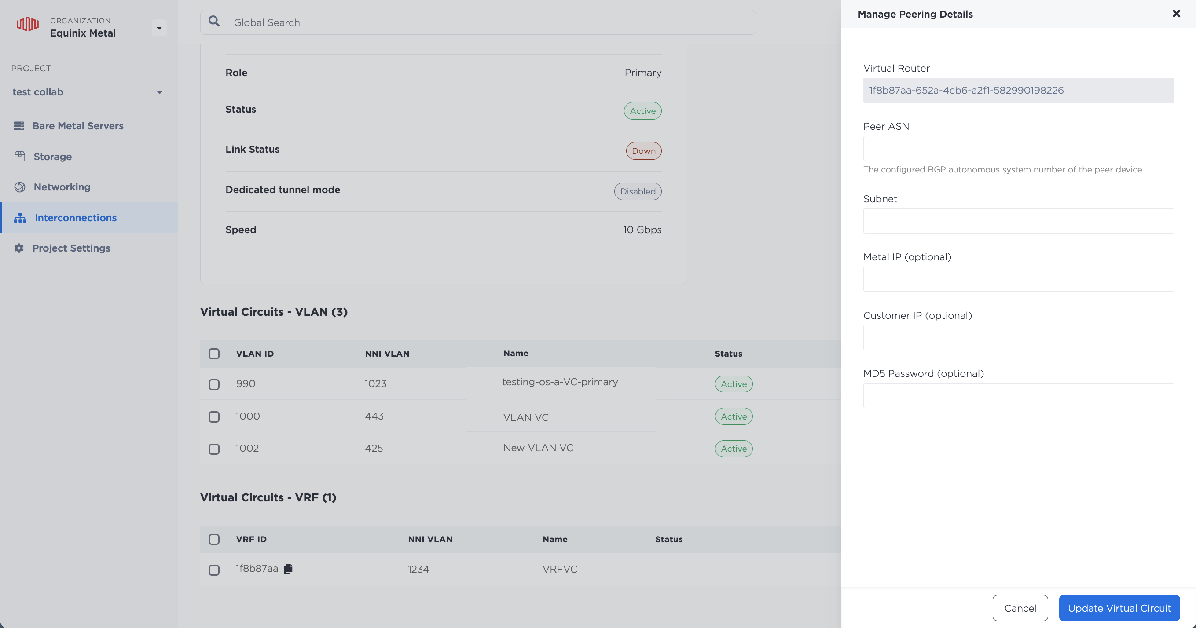Click the Global Search magnifier icon
This screenshot has height=628, width=1196.
(x=214, y=22)
